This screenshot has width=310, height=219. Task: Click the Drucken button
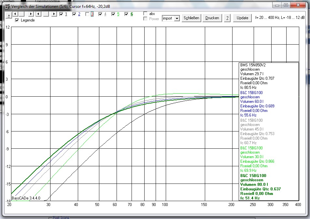[212, 18]
